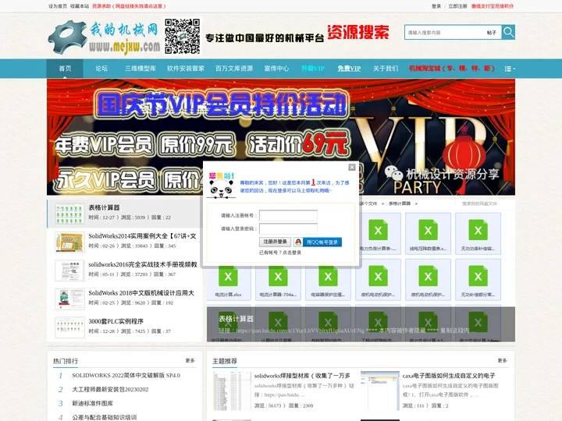Open 关于我们 nav item
This screenshot has height=421, width=562.
point(386,69)
